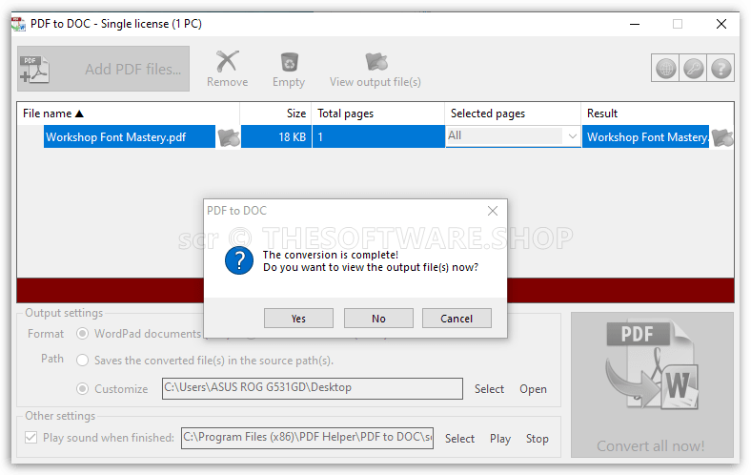Open source folder icon beside Workshop Font Mastery.pdf
The image size is (751, 475).
[x=229, y=137]
